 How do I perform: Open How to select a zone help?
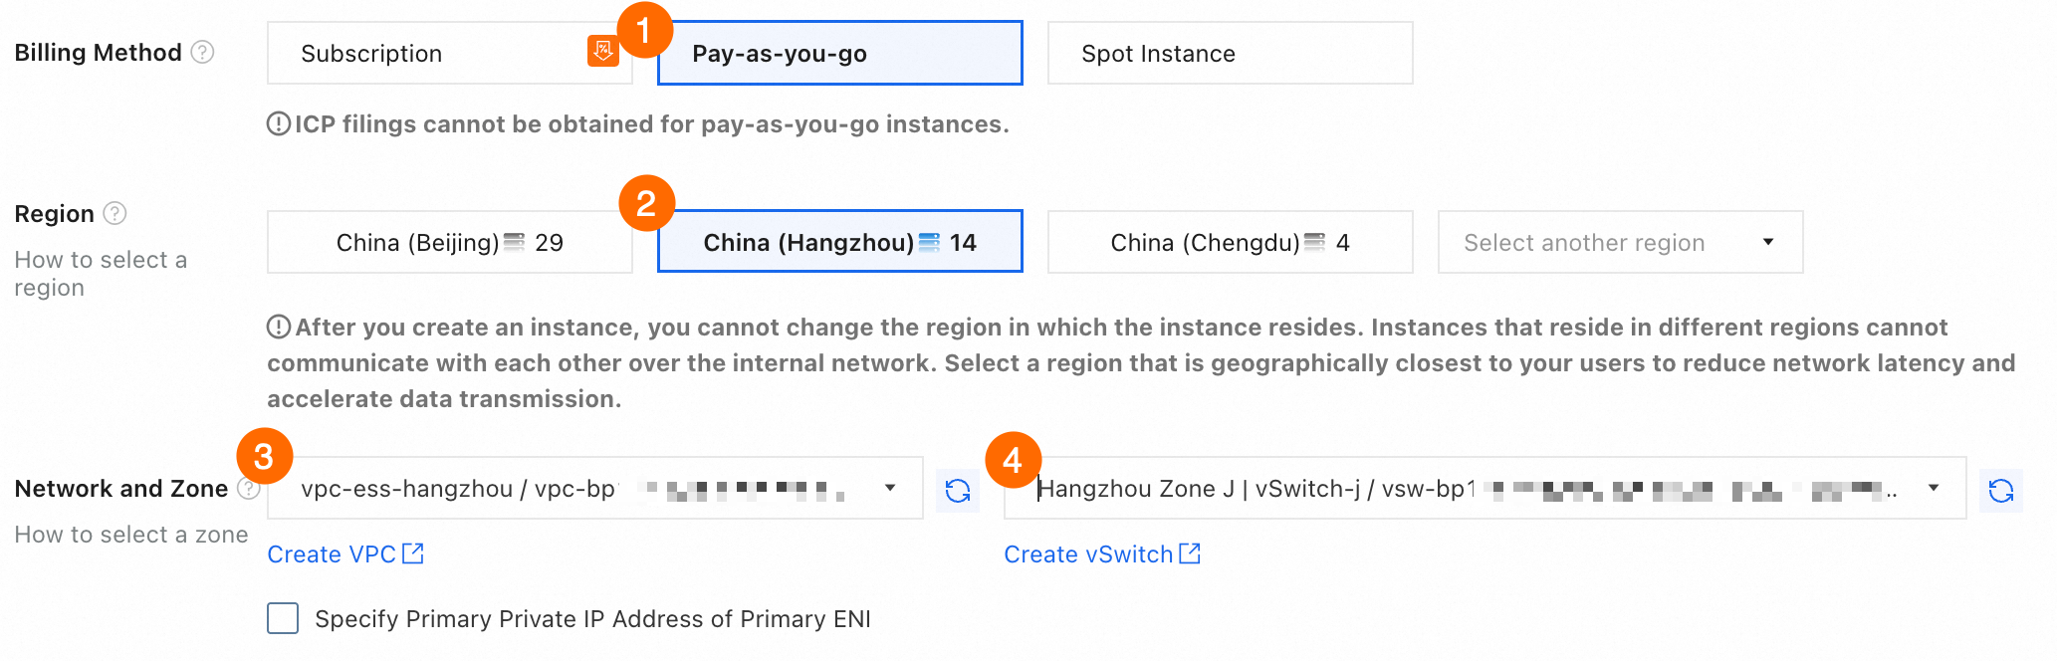pos(130,535)
